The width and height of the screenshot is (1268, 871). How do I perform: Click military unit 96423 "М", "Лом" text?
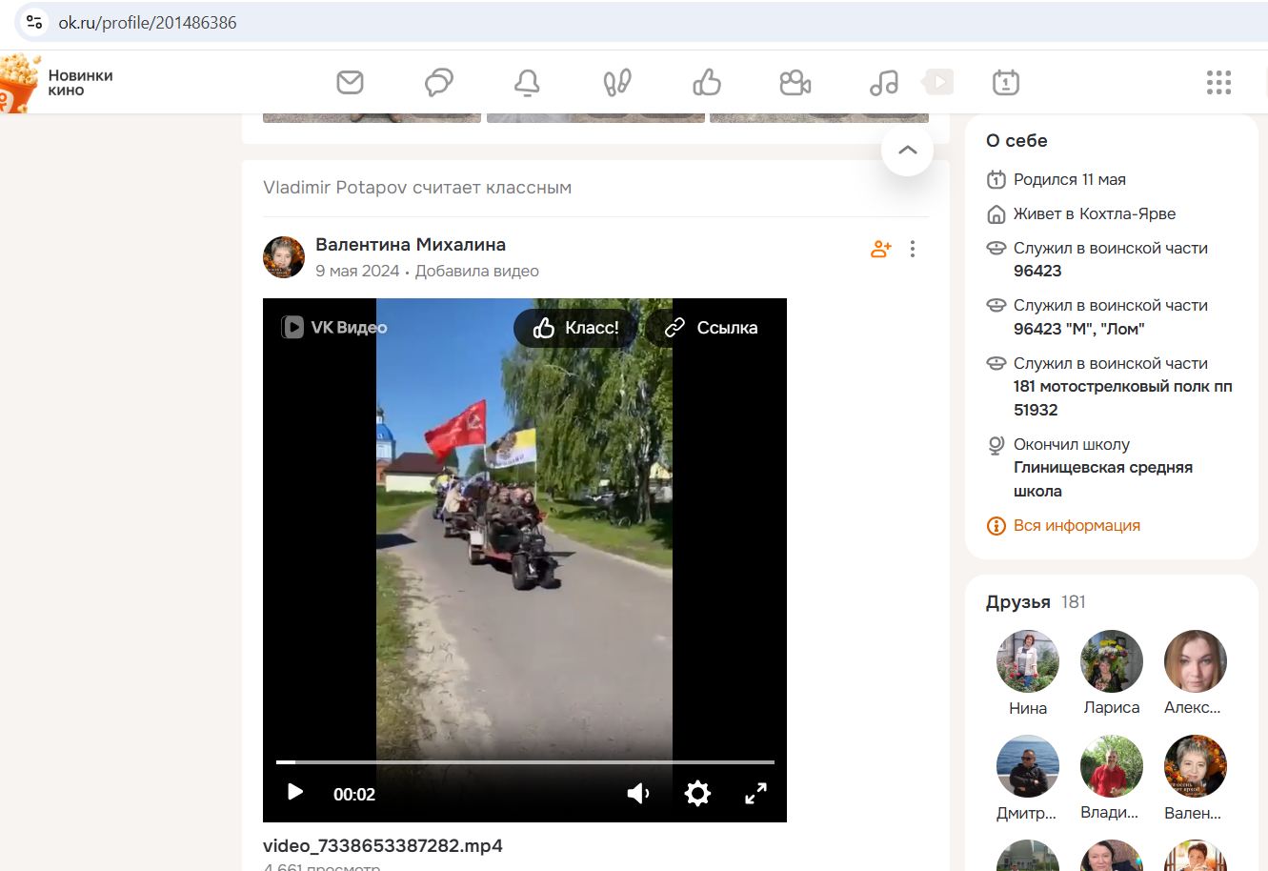click(x=1079, y=329)
